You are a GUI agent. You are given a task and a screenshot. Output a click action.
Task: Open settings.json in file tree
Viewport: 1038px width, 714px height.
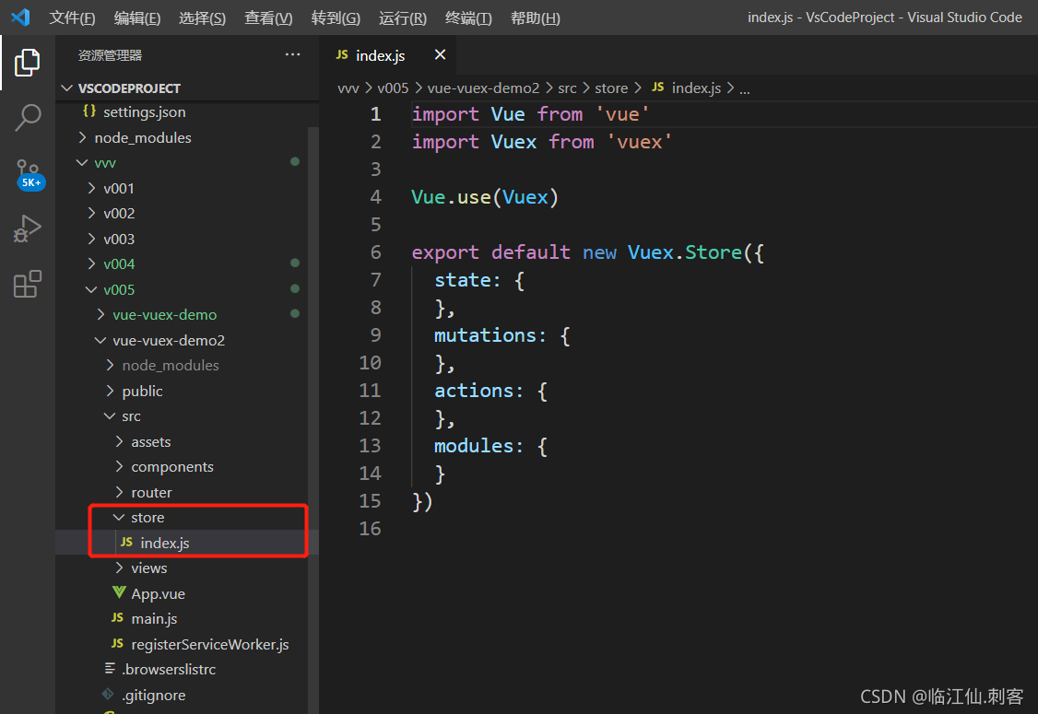click(183, 111)
